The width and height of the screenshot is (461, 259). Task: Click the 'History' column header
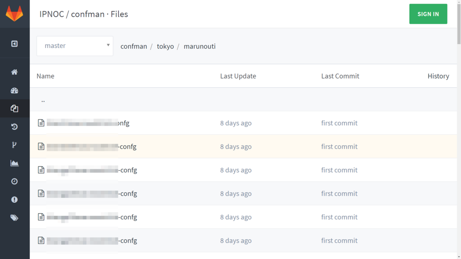click(438, 76)
